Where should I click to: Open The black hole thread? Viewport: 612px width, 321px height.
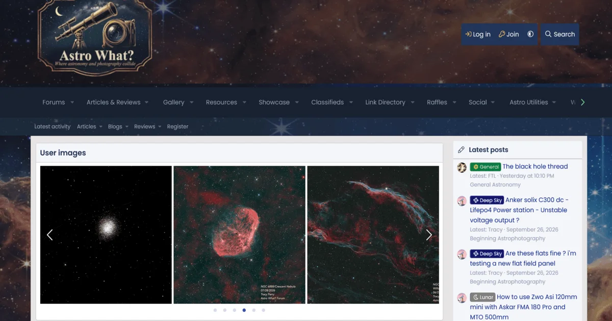click(535, 167)
